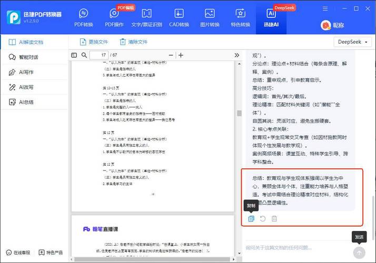376x263 pixels.
Task: Open AI总结 in the sidebar
Action: point(35,102)
